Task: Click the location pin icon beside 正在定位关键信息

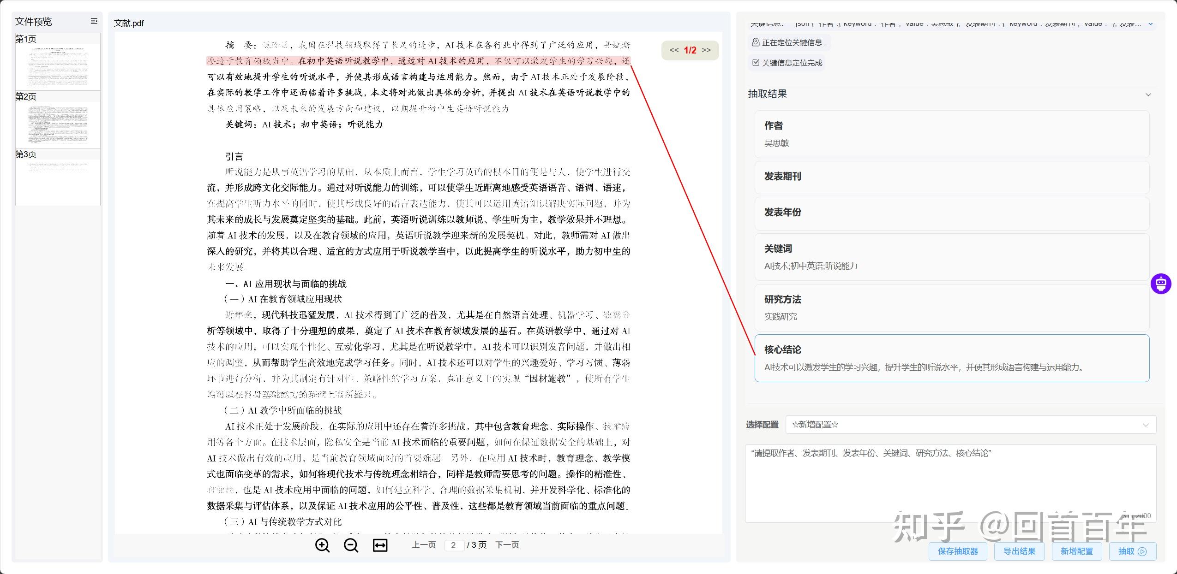Action: point(756,42)
